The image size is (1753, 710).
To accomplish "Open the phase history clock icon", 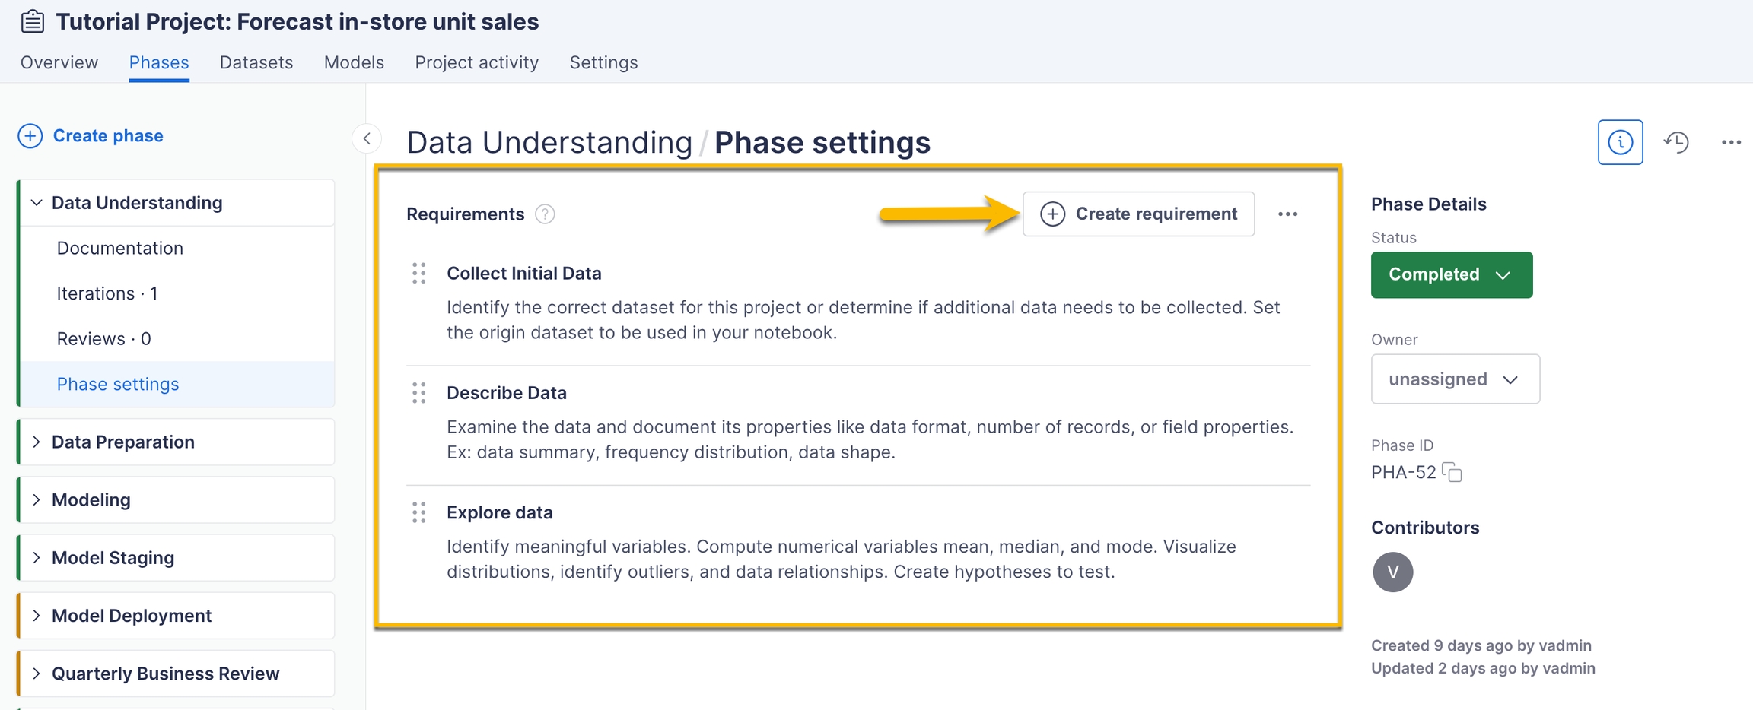I will click(1676, 142).
